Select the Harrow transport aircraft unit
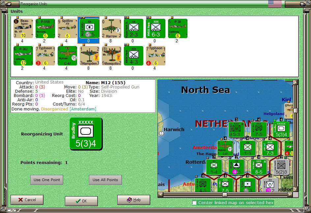This screenshot has width=311, height=213. click(111, 28)
